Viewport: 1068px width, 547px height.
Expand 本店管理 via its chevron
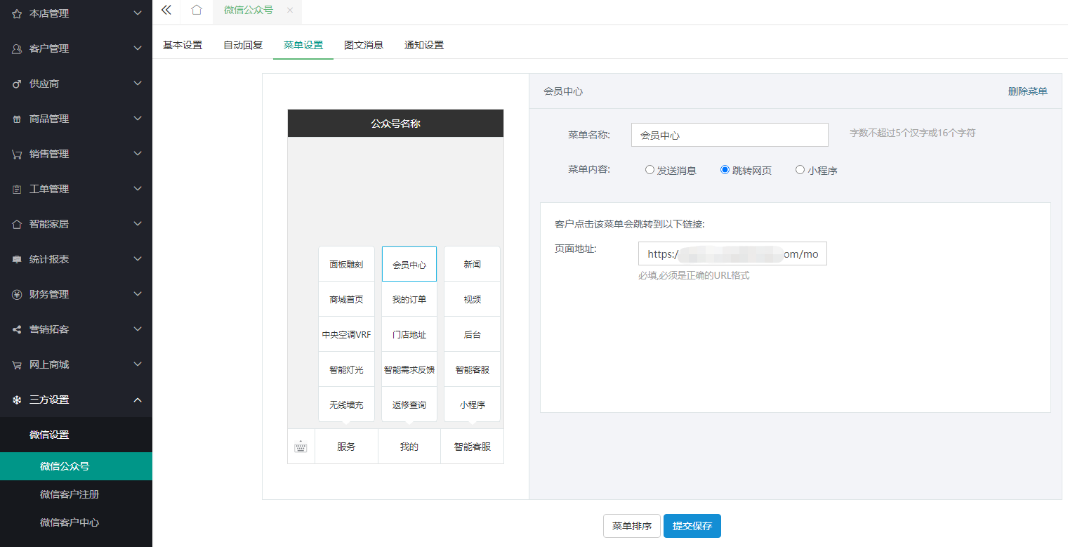138,13
